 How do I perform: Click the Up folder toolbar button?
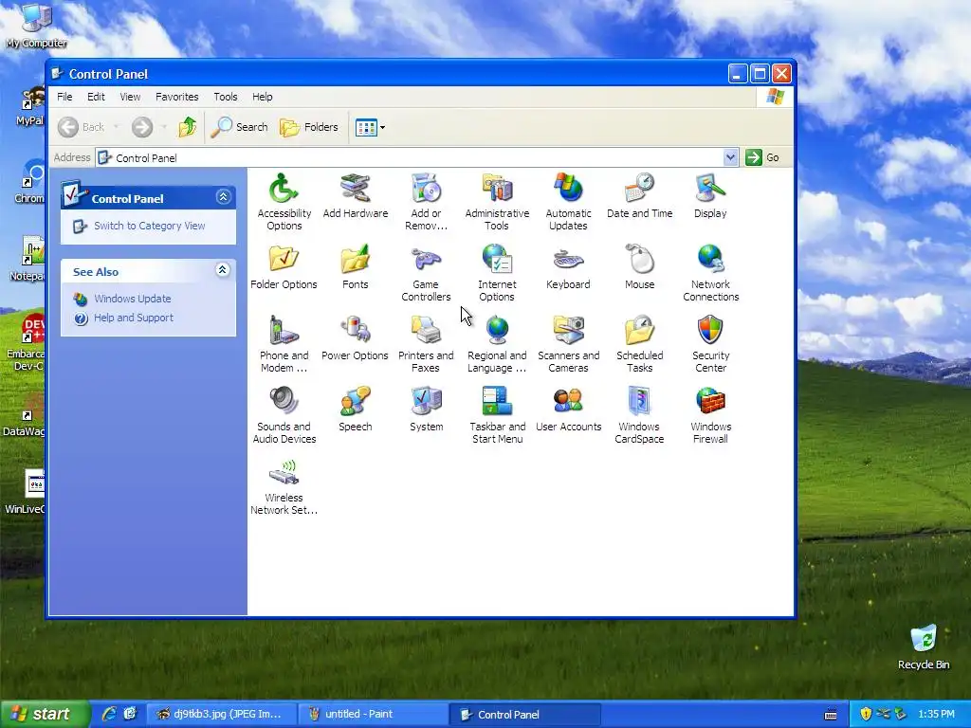[x=187, y=127]
